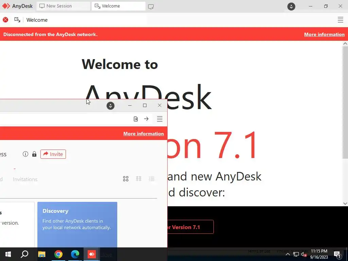Click the scrollbar up arrow

point(345,44)
